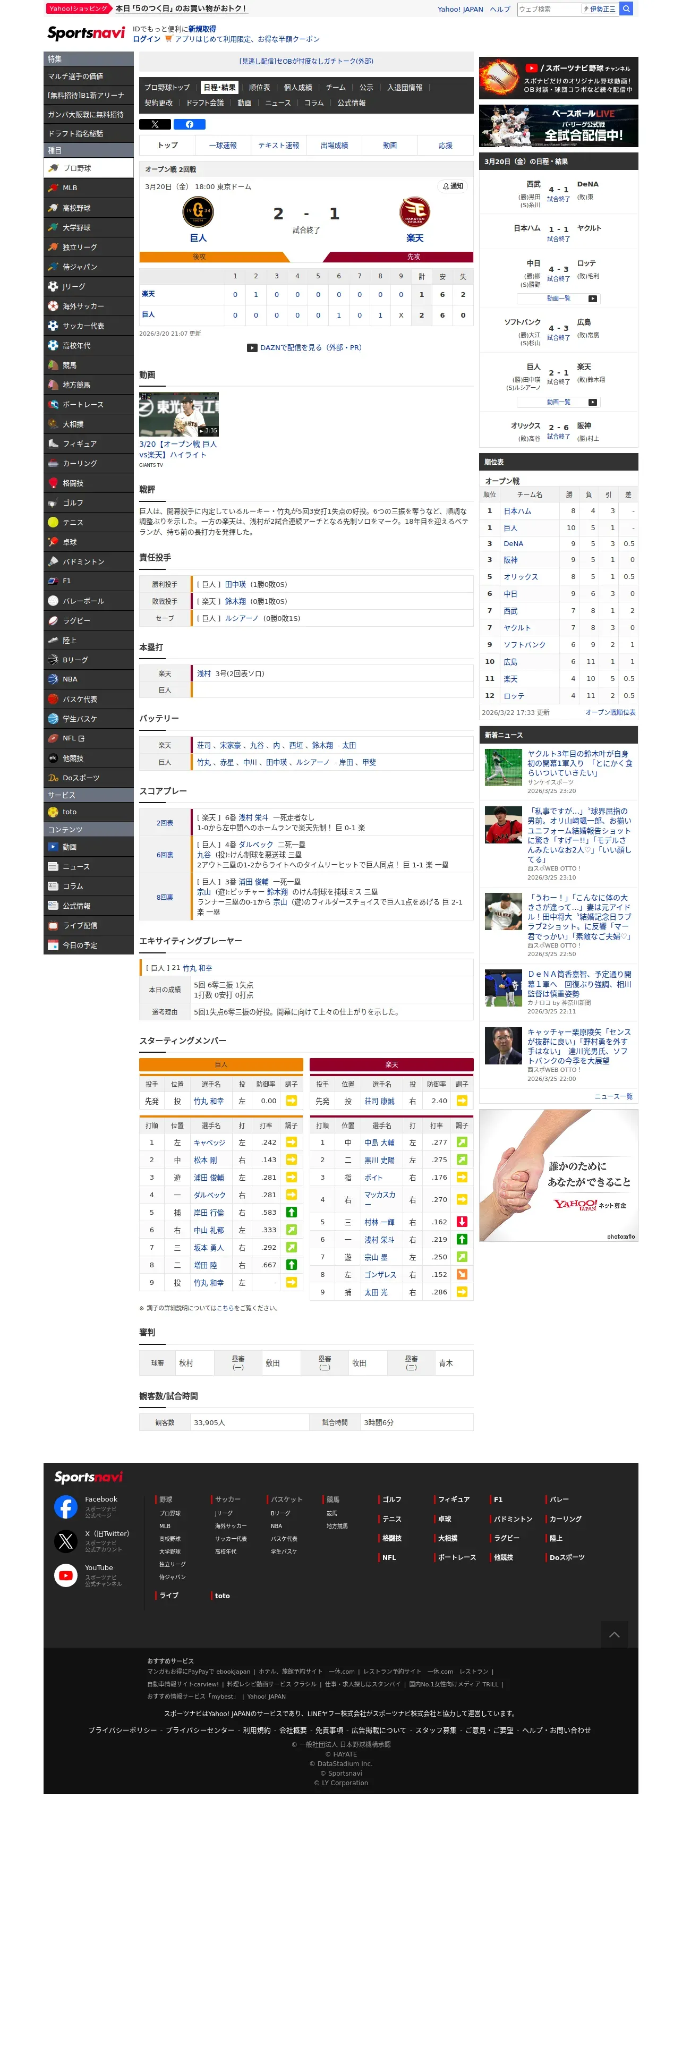The image size is (682, 2046).
Task: Click the ベースボールLIVE パ・リーグ banner
Action: (558, 125)
